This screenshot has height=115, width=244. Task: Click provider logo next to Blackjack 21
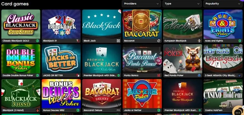[78, 41]
